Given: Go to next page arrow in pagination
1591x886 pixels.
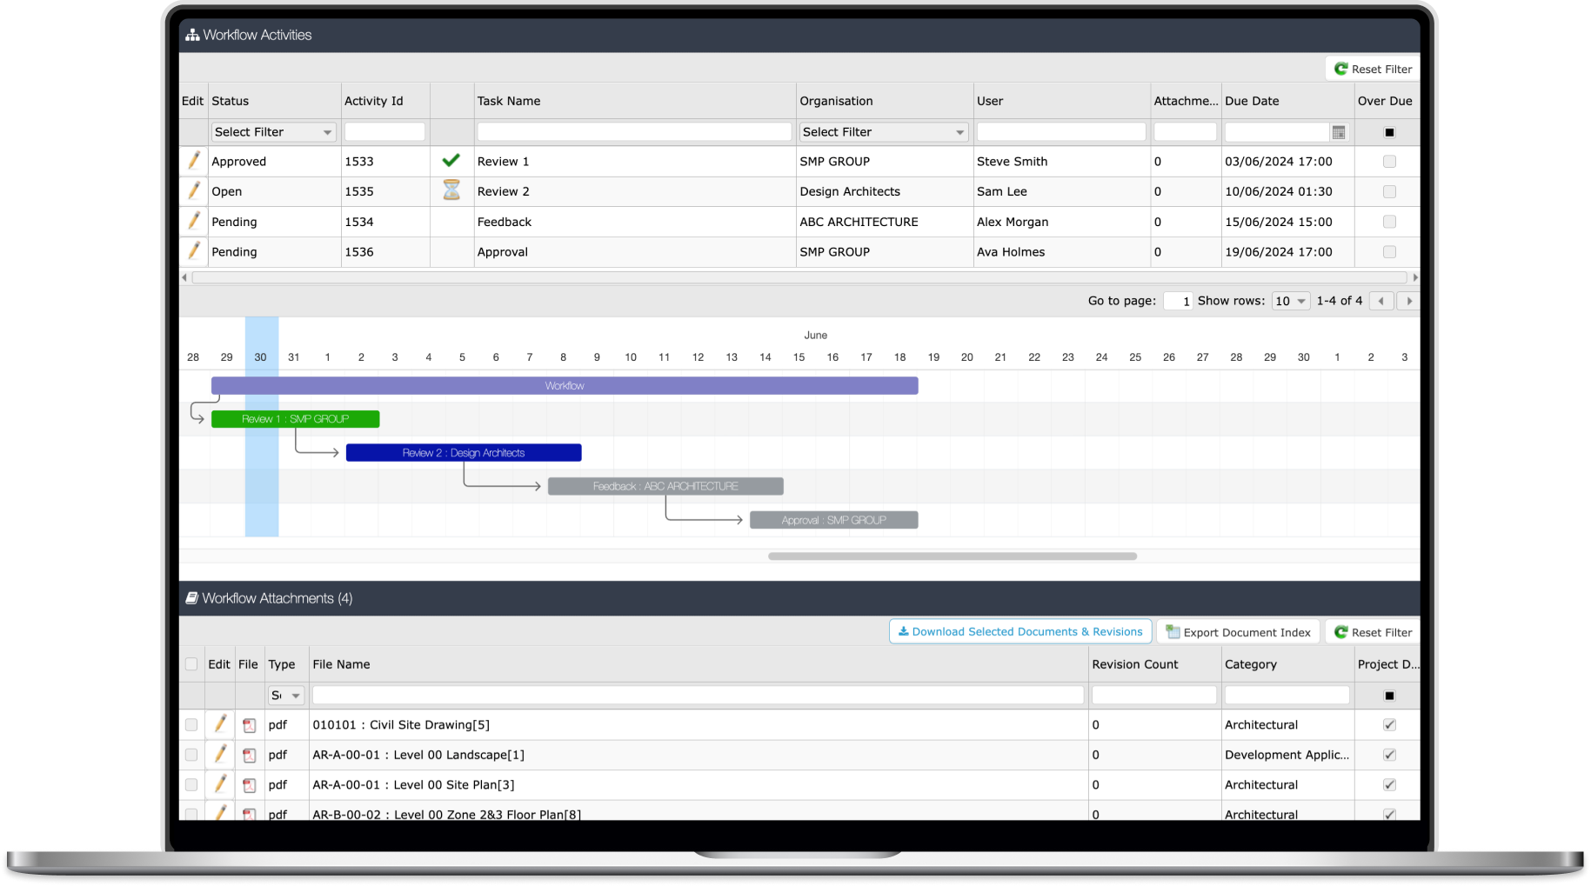Looking at the screenshot, I should (x=1409, y=301).
